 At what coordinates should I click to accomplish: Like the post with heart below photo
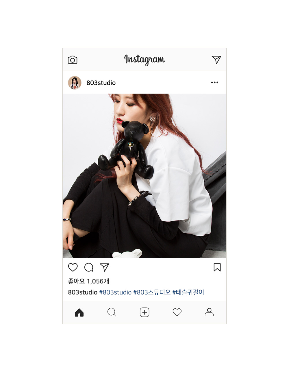(x=73, y=267)
